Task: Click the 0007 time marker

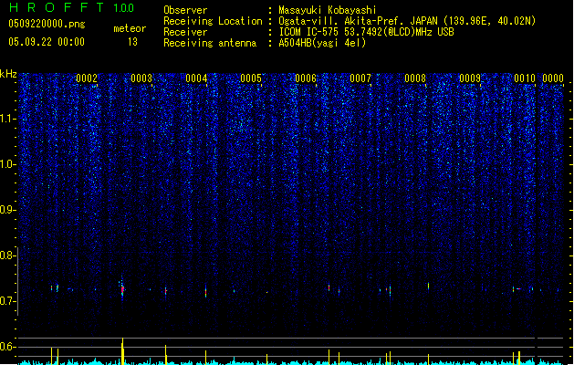Action: click(x=360, y=78)
